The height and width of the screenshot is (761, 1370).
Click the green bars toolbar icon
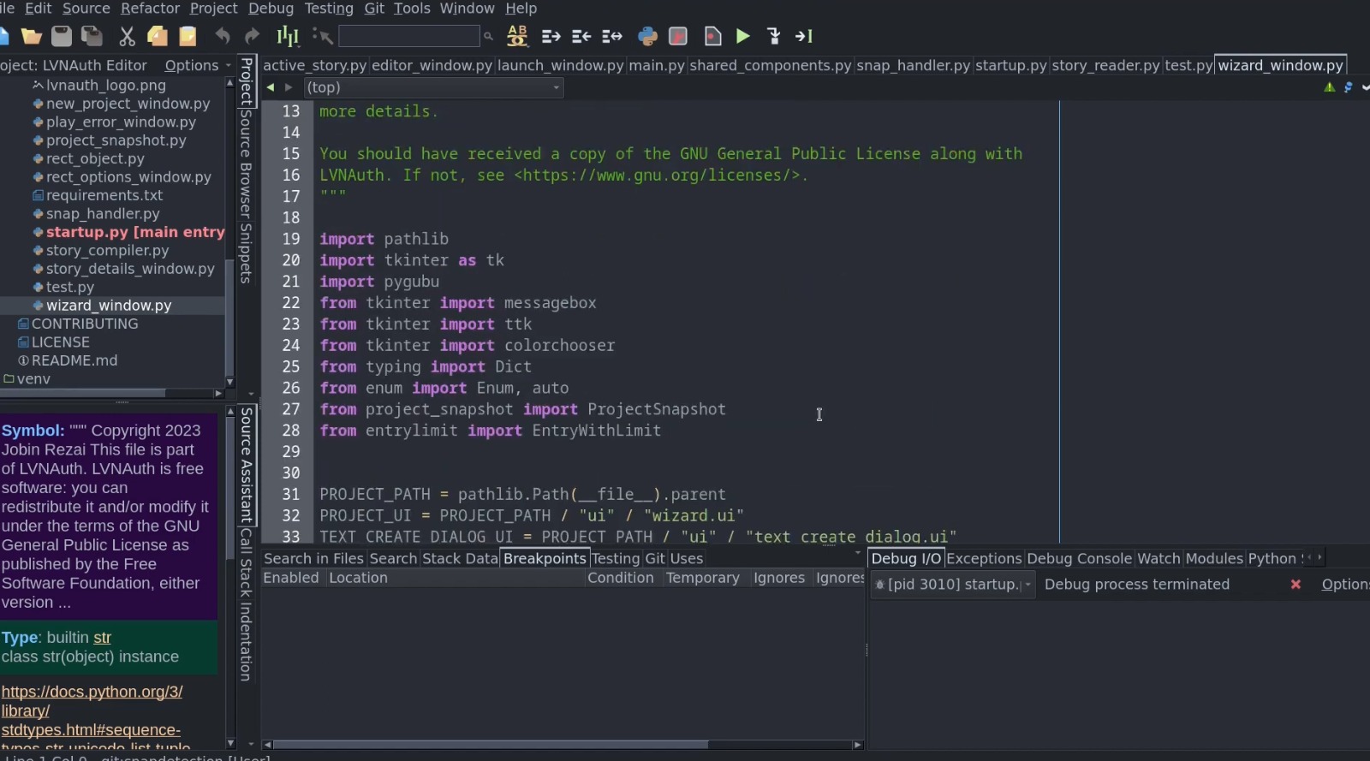tap(288, 36)
